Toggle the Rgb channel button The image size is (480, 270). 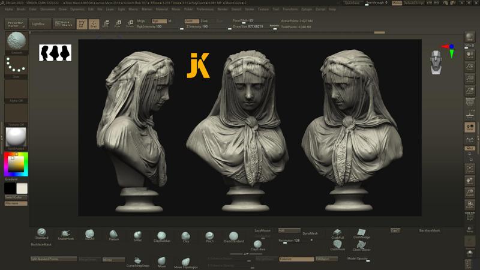pyautogui.click(x=159, y=21)
